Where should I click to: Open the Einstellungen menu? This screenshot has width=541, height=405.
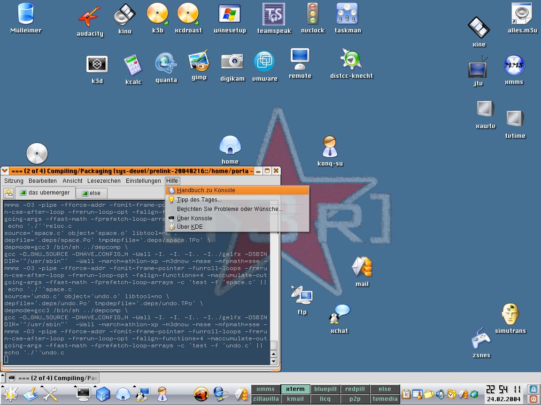pos(143,181)
